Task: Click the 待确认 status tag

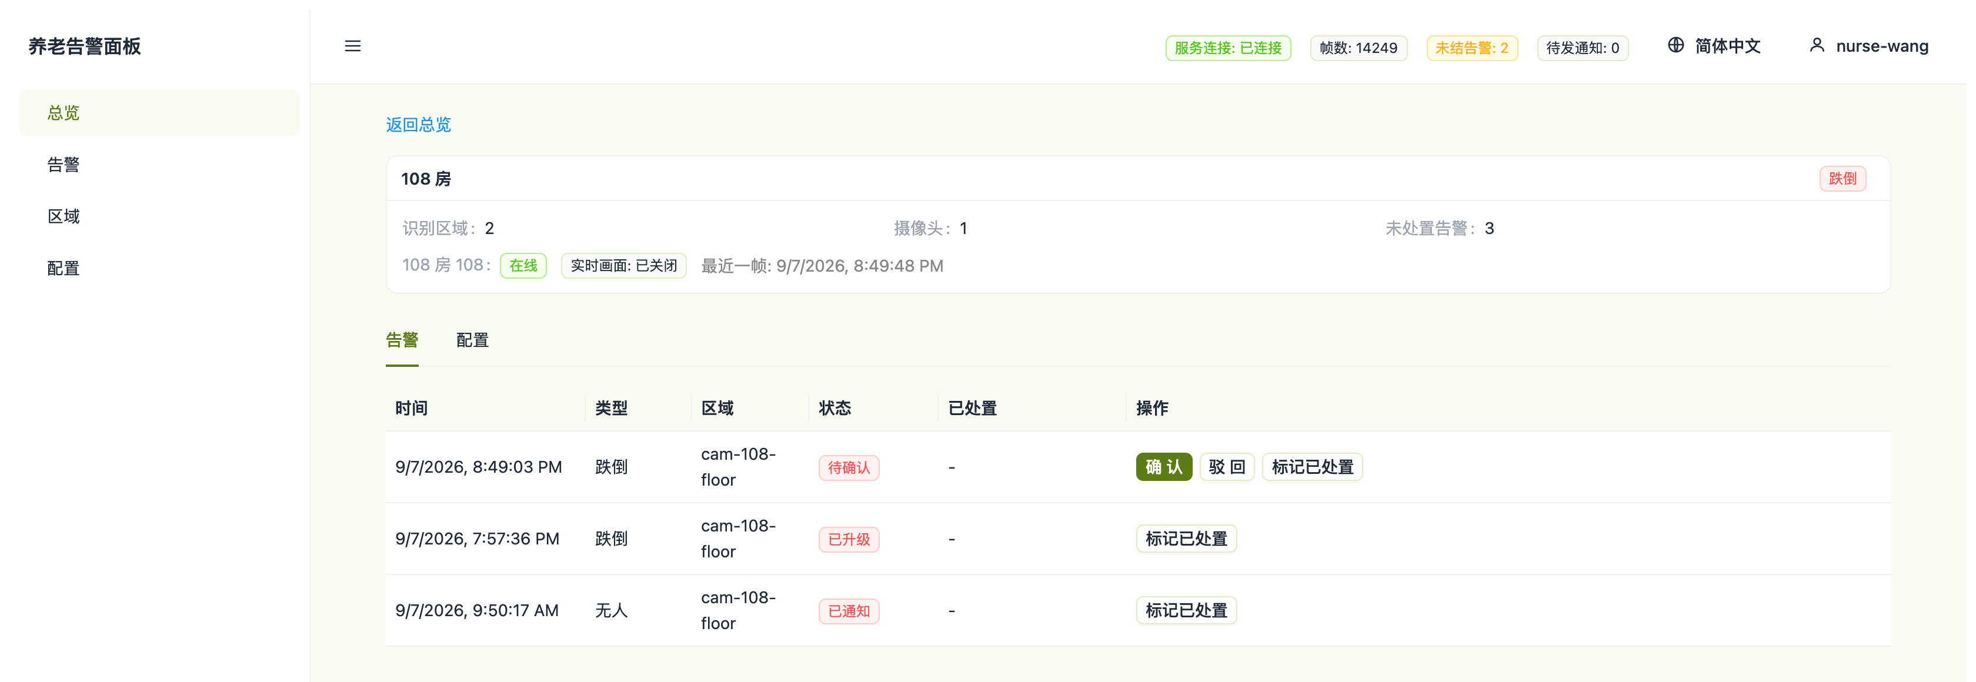Action: click(x=849, y=467)
